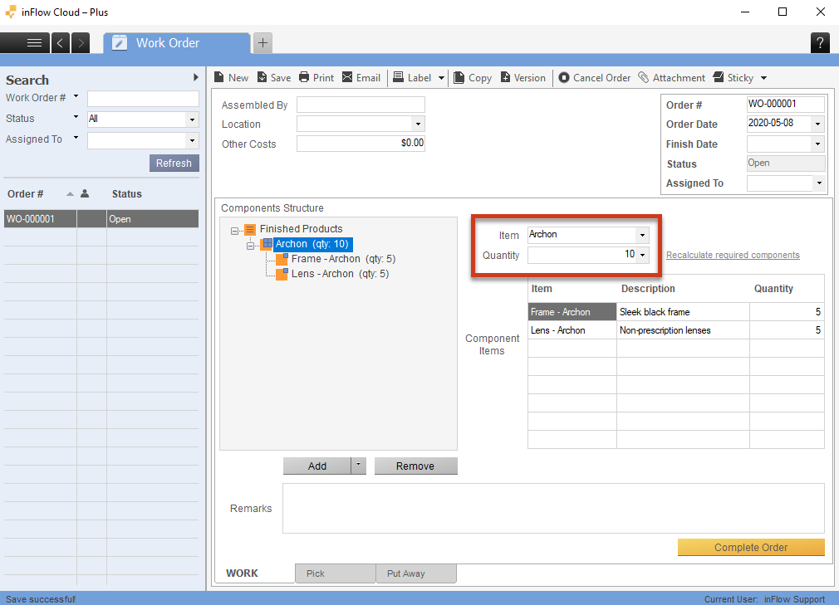Open the help question mark

pos(820,43)
